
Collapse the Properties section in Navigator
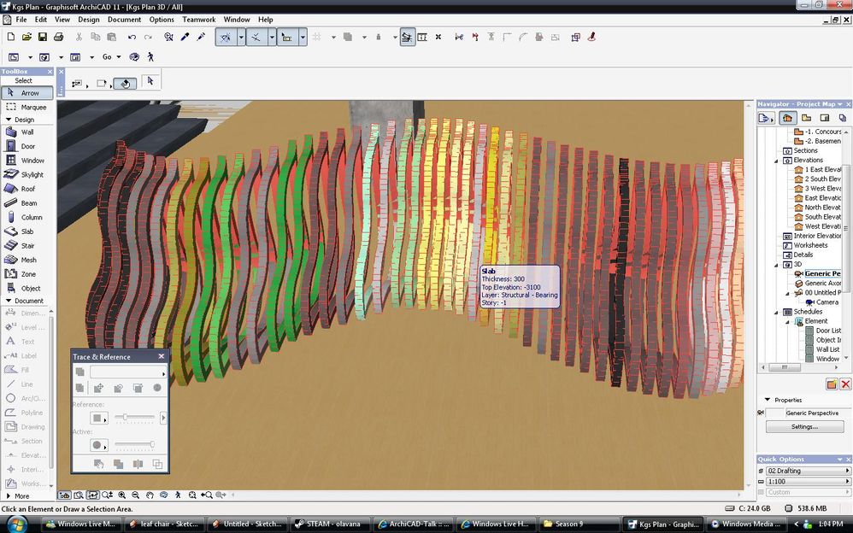click(768, 400)
